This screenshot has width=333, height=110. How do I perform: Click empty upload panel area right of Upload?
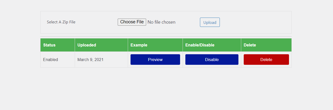click(254, 22)
